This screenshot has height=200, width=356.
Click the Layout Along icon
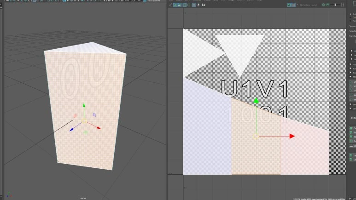click(351, 160)
